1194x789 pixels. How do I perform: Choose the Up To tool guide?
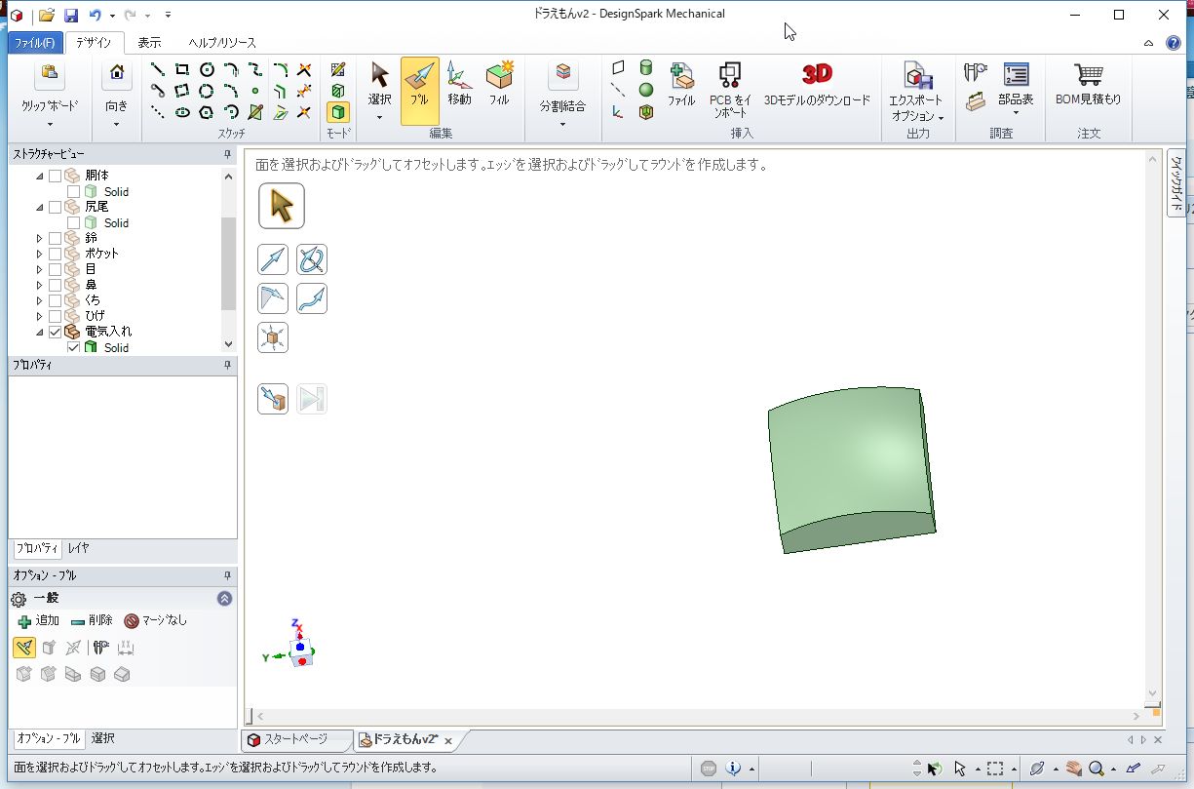click(x=273, y=399)
